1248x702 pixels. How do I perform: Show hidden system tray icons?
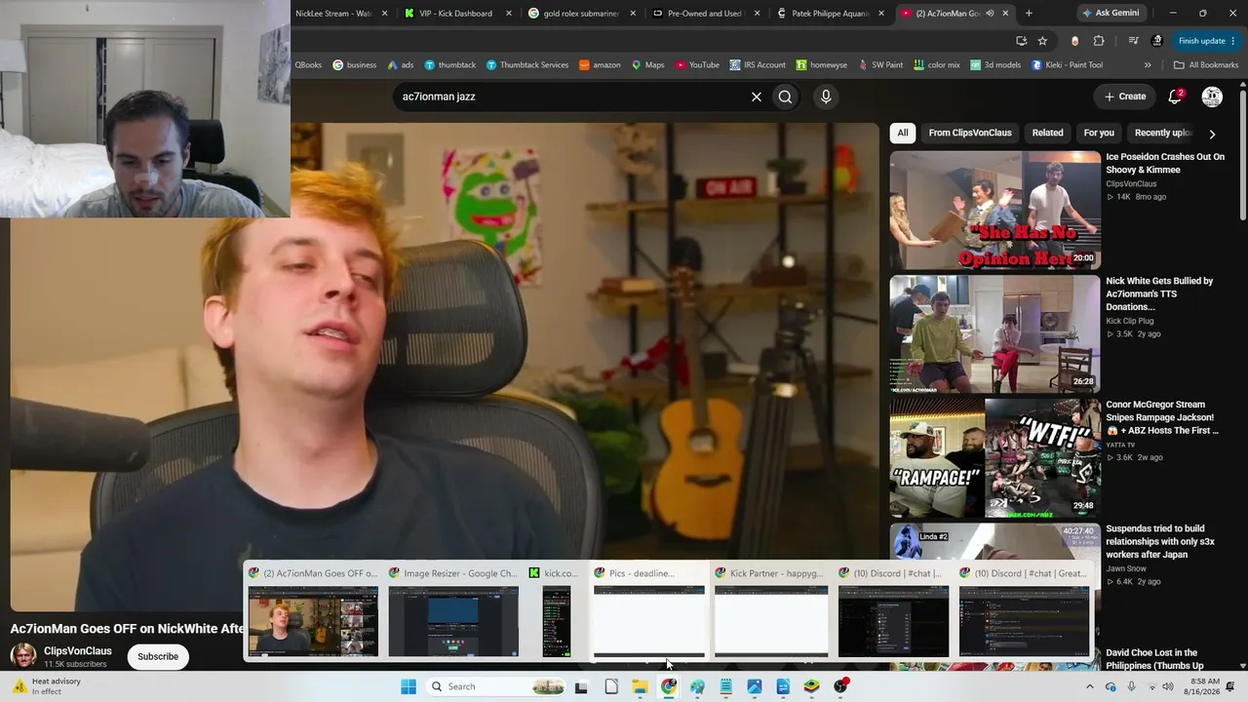(1091, 686)
